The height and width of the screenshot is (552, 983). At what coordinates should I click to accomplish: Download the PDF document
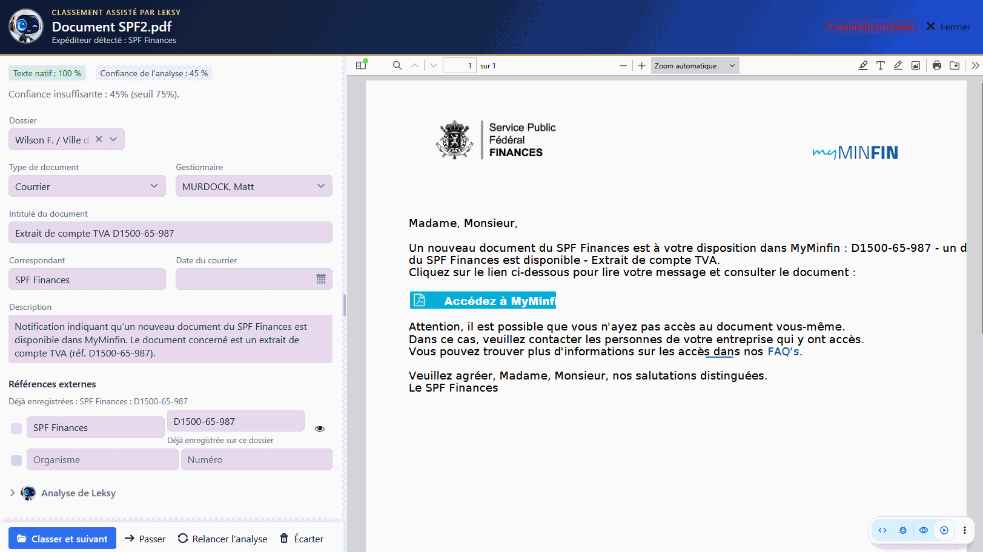[955, 65]
